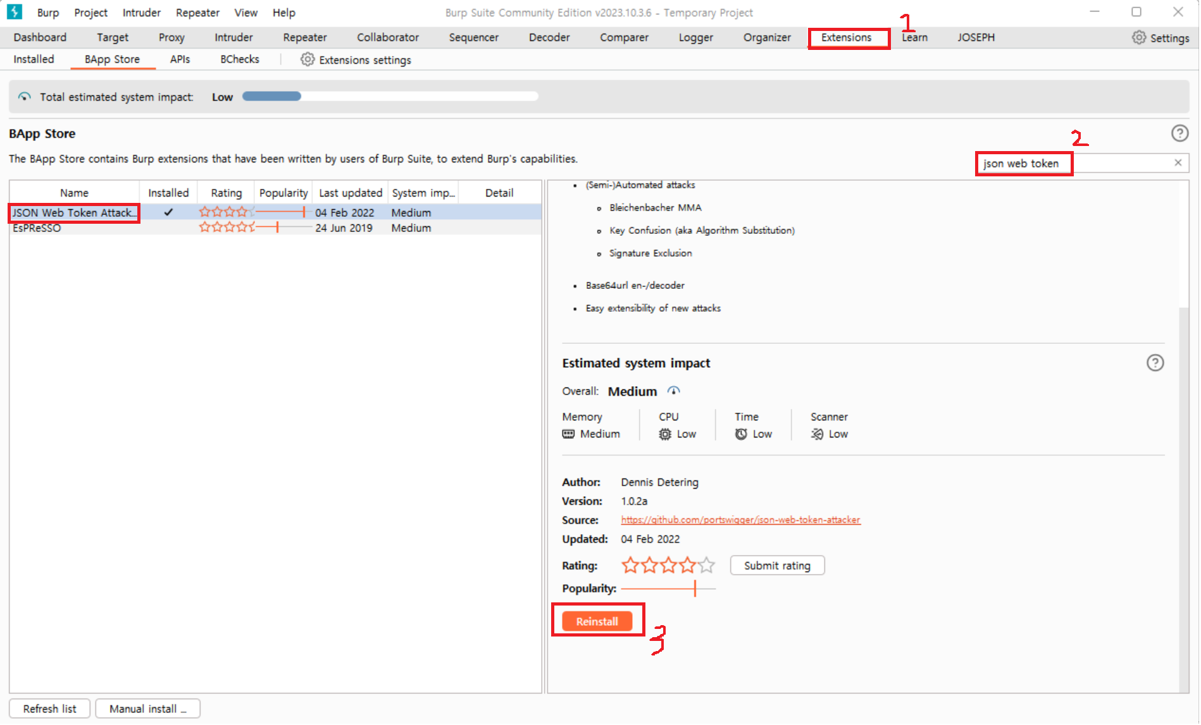Click the star rating of EsPReSSO row
Screen dimensions: 1201x725
click(x=227, y=228)
